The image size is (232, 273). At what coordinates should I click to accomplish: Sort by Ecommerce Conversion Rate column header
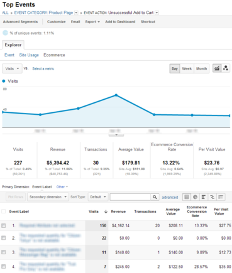197,211
